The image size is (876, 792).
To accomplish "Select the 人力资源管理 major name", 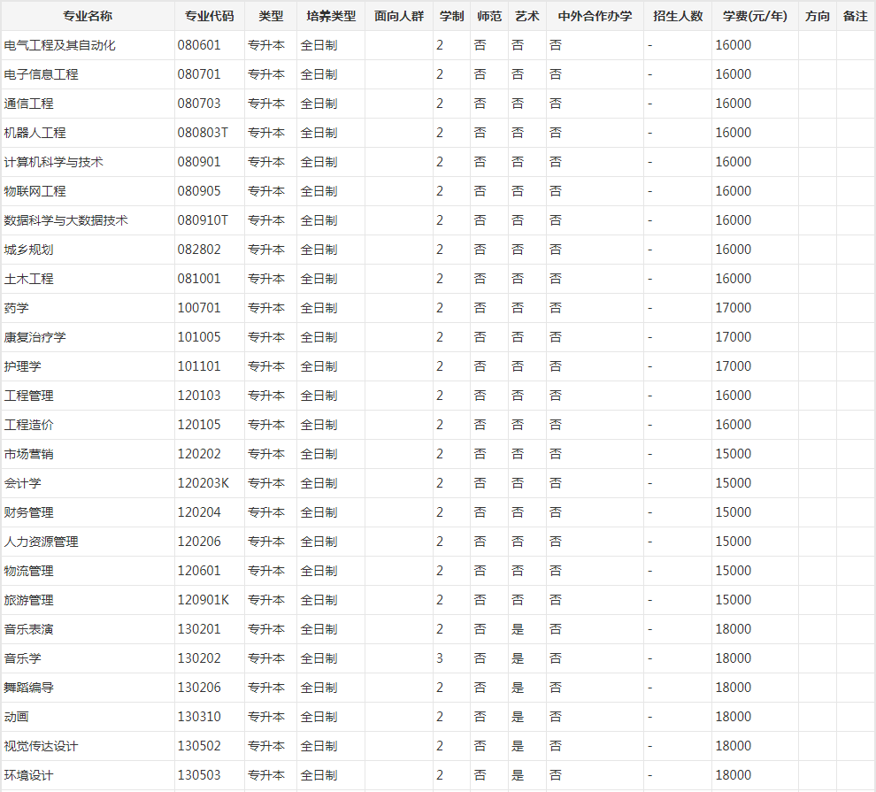I will [42, 542].
